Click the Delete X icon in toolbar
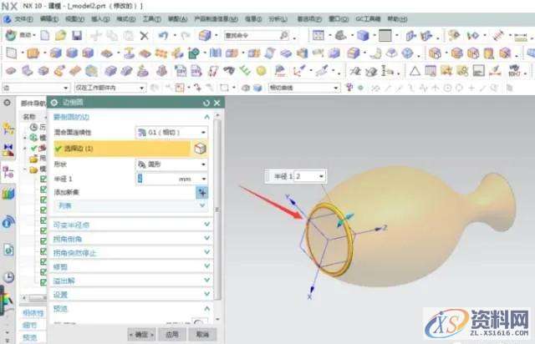535x344 pixels. click(144, 36)
